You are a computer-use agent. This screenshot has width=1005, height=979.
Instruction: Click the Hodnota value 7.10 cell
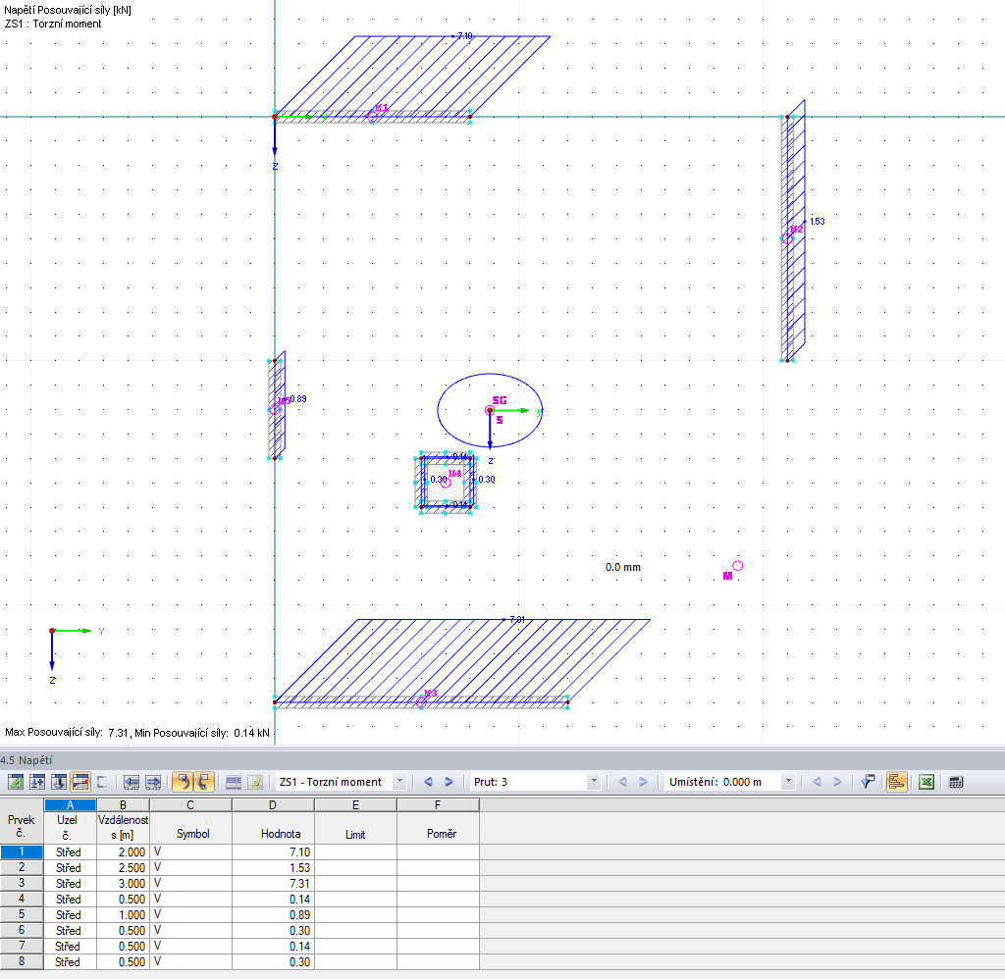(273, 852)
